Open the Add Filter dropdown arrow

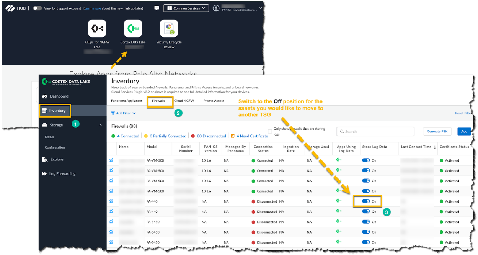coord(134,113)
